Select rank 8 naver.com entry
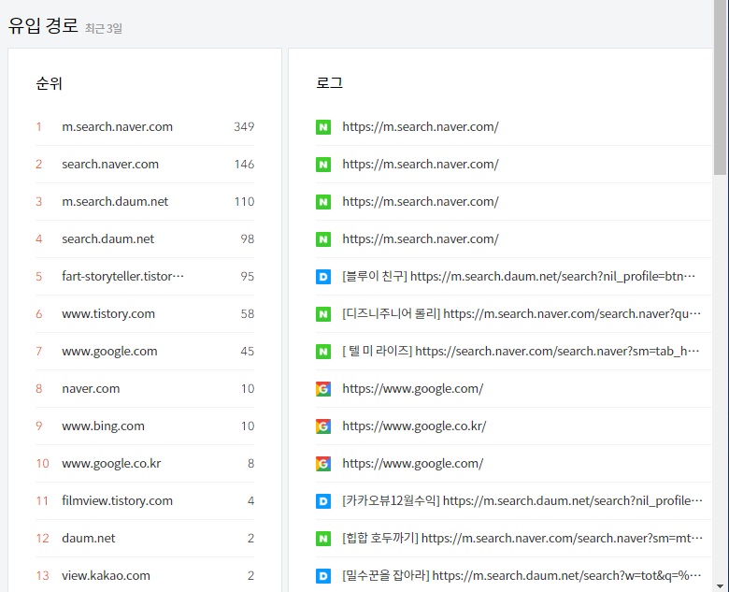Image resolution: width=729 pixels, height=592 pixels. click(x=145, y=389)
